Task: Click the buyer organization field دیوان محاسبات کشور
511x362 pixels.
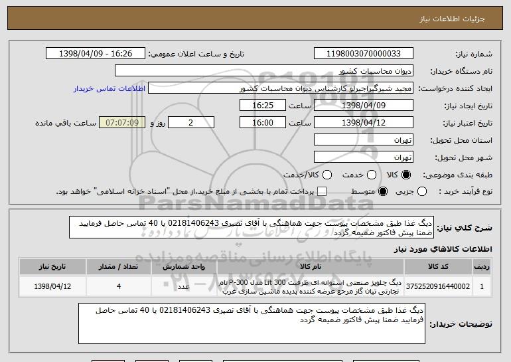Action: (264, 71)
